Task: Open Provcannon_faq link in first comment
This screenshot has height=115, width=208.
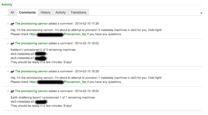Action: tap(58, 34)
